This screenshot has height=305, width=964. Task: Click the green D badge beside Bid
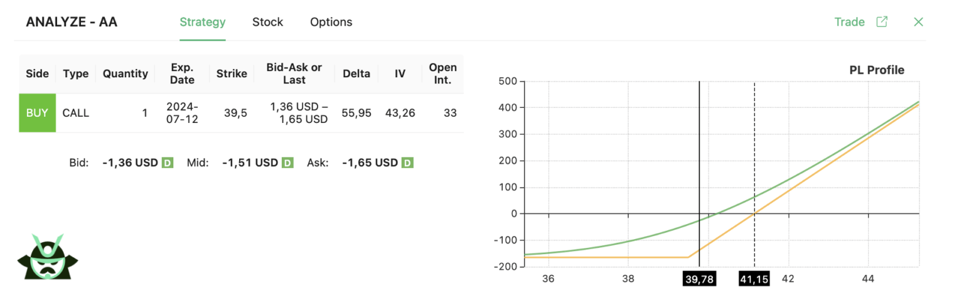click(x=168, y=163)
